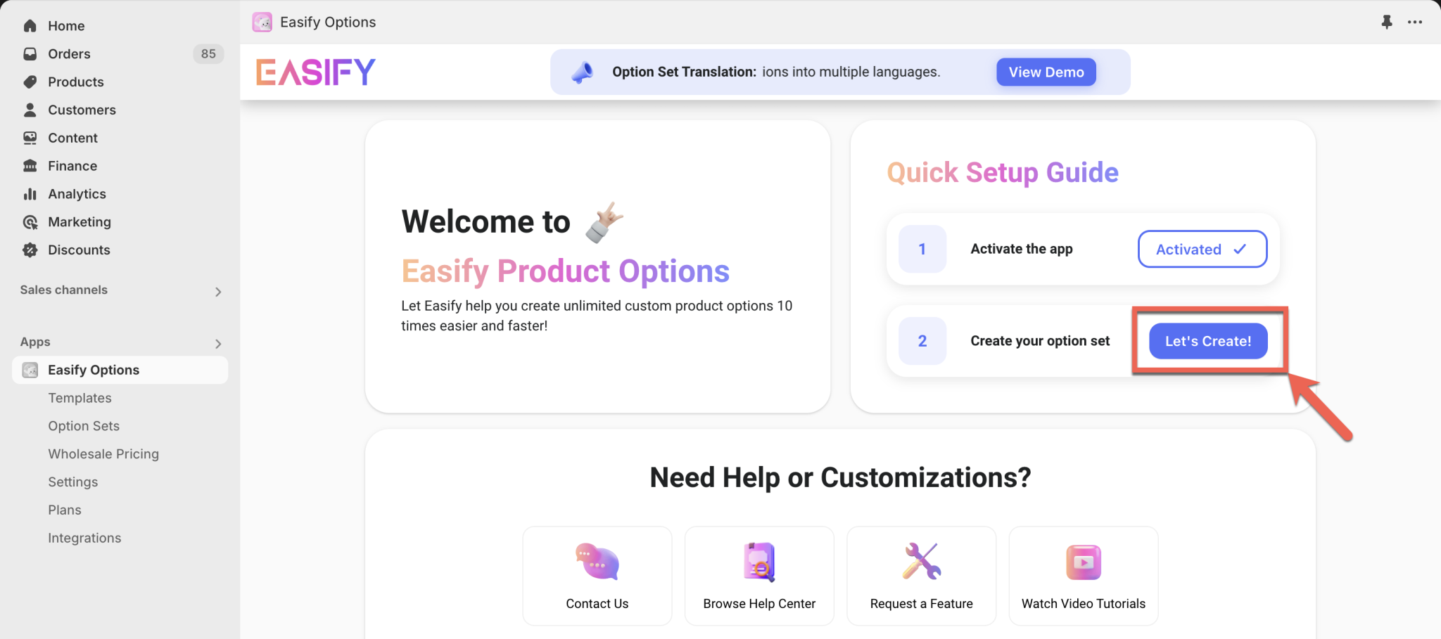Click the Discounts badge icon

tap(30, 250)
